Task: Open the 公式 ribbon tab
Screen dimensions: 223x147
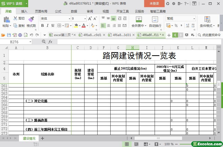Action: click(58, 11)
